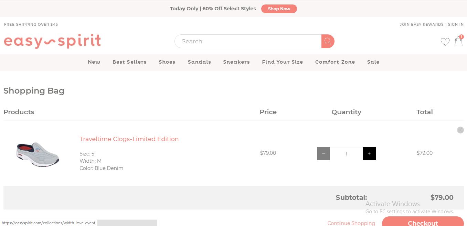Open the Shoes menu

click(167, 62)
